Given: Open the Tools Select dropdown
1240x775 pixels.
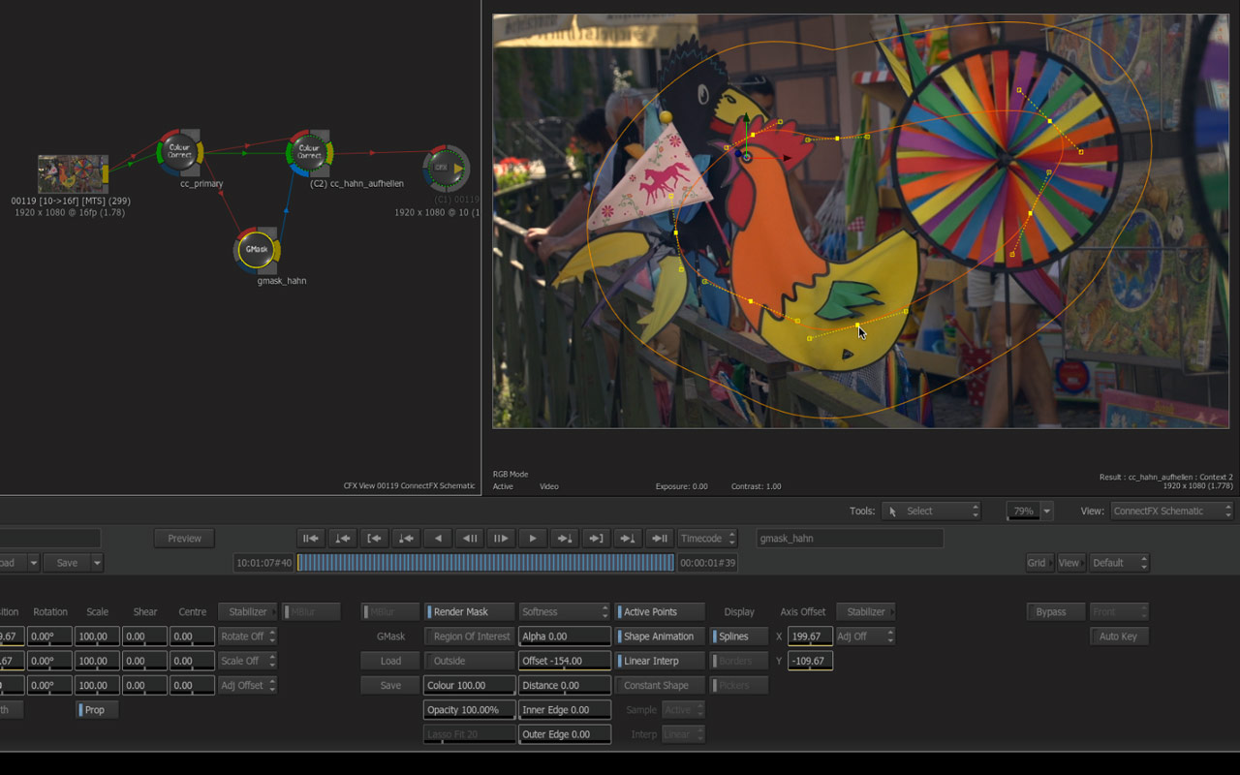Looking at the screenshot, I should (930, 511).
